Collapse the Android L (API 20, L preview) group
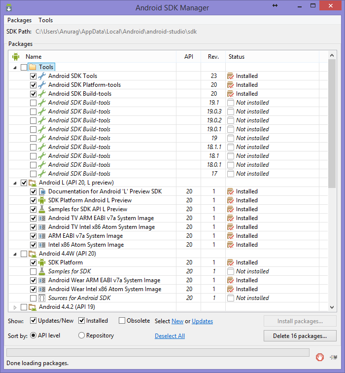The width and height of the screenshot is (345, 373). [15, 183]
